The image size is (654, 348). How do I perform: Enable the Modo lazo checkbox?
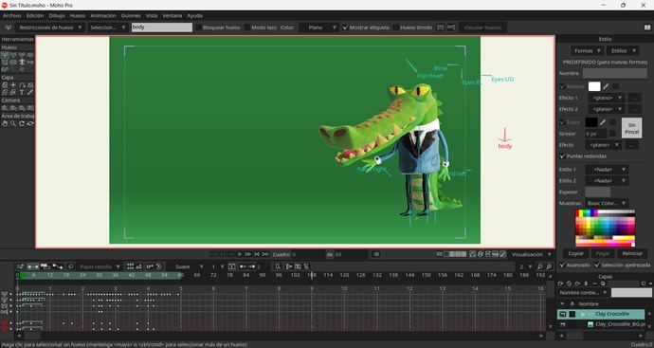point(247,27)
